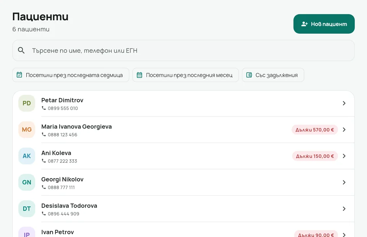This screenshot has width=367, height=237.
Task: Open Ani Koleva via row chevron
Action: [344, 156]
